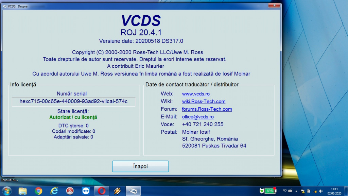This screenshot has width=348, height=196.
Task: Open the Windows Start menu
Action: [x=7, y=191]
